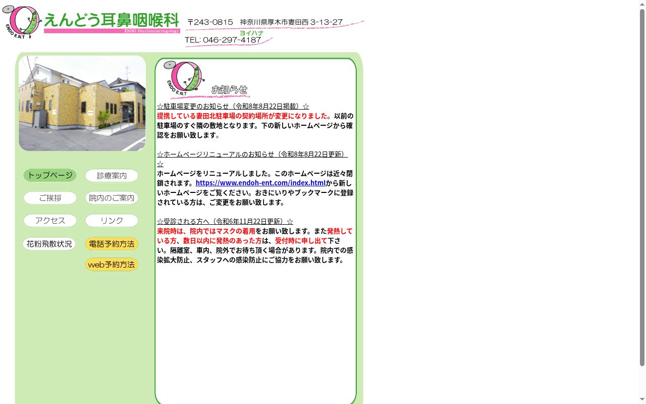Select the アクセス navigation button
646x404 pixels.
click(x=50, y=221)
